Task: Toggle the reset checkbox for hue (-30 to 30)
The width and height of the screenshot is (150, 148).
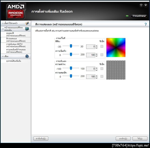Action: 102,46
